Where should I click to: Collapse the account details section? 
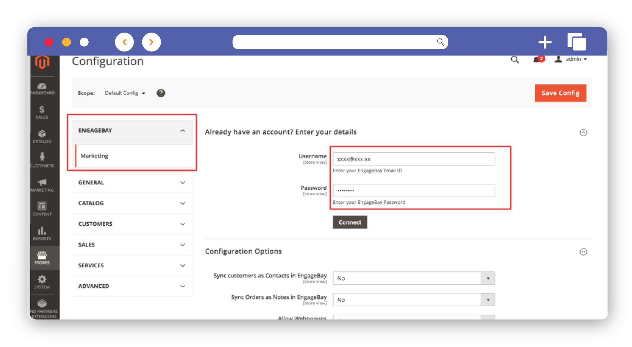coord(583,132)
